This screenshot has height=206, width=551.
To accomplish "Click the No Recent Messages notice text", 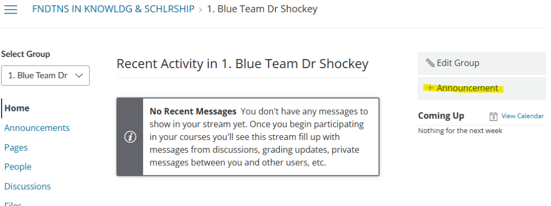I will coord(259,137).
